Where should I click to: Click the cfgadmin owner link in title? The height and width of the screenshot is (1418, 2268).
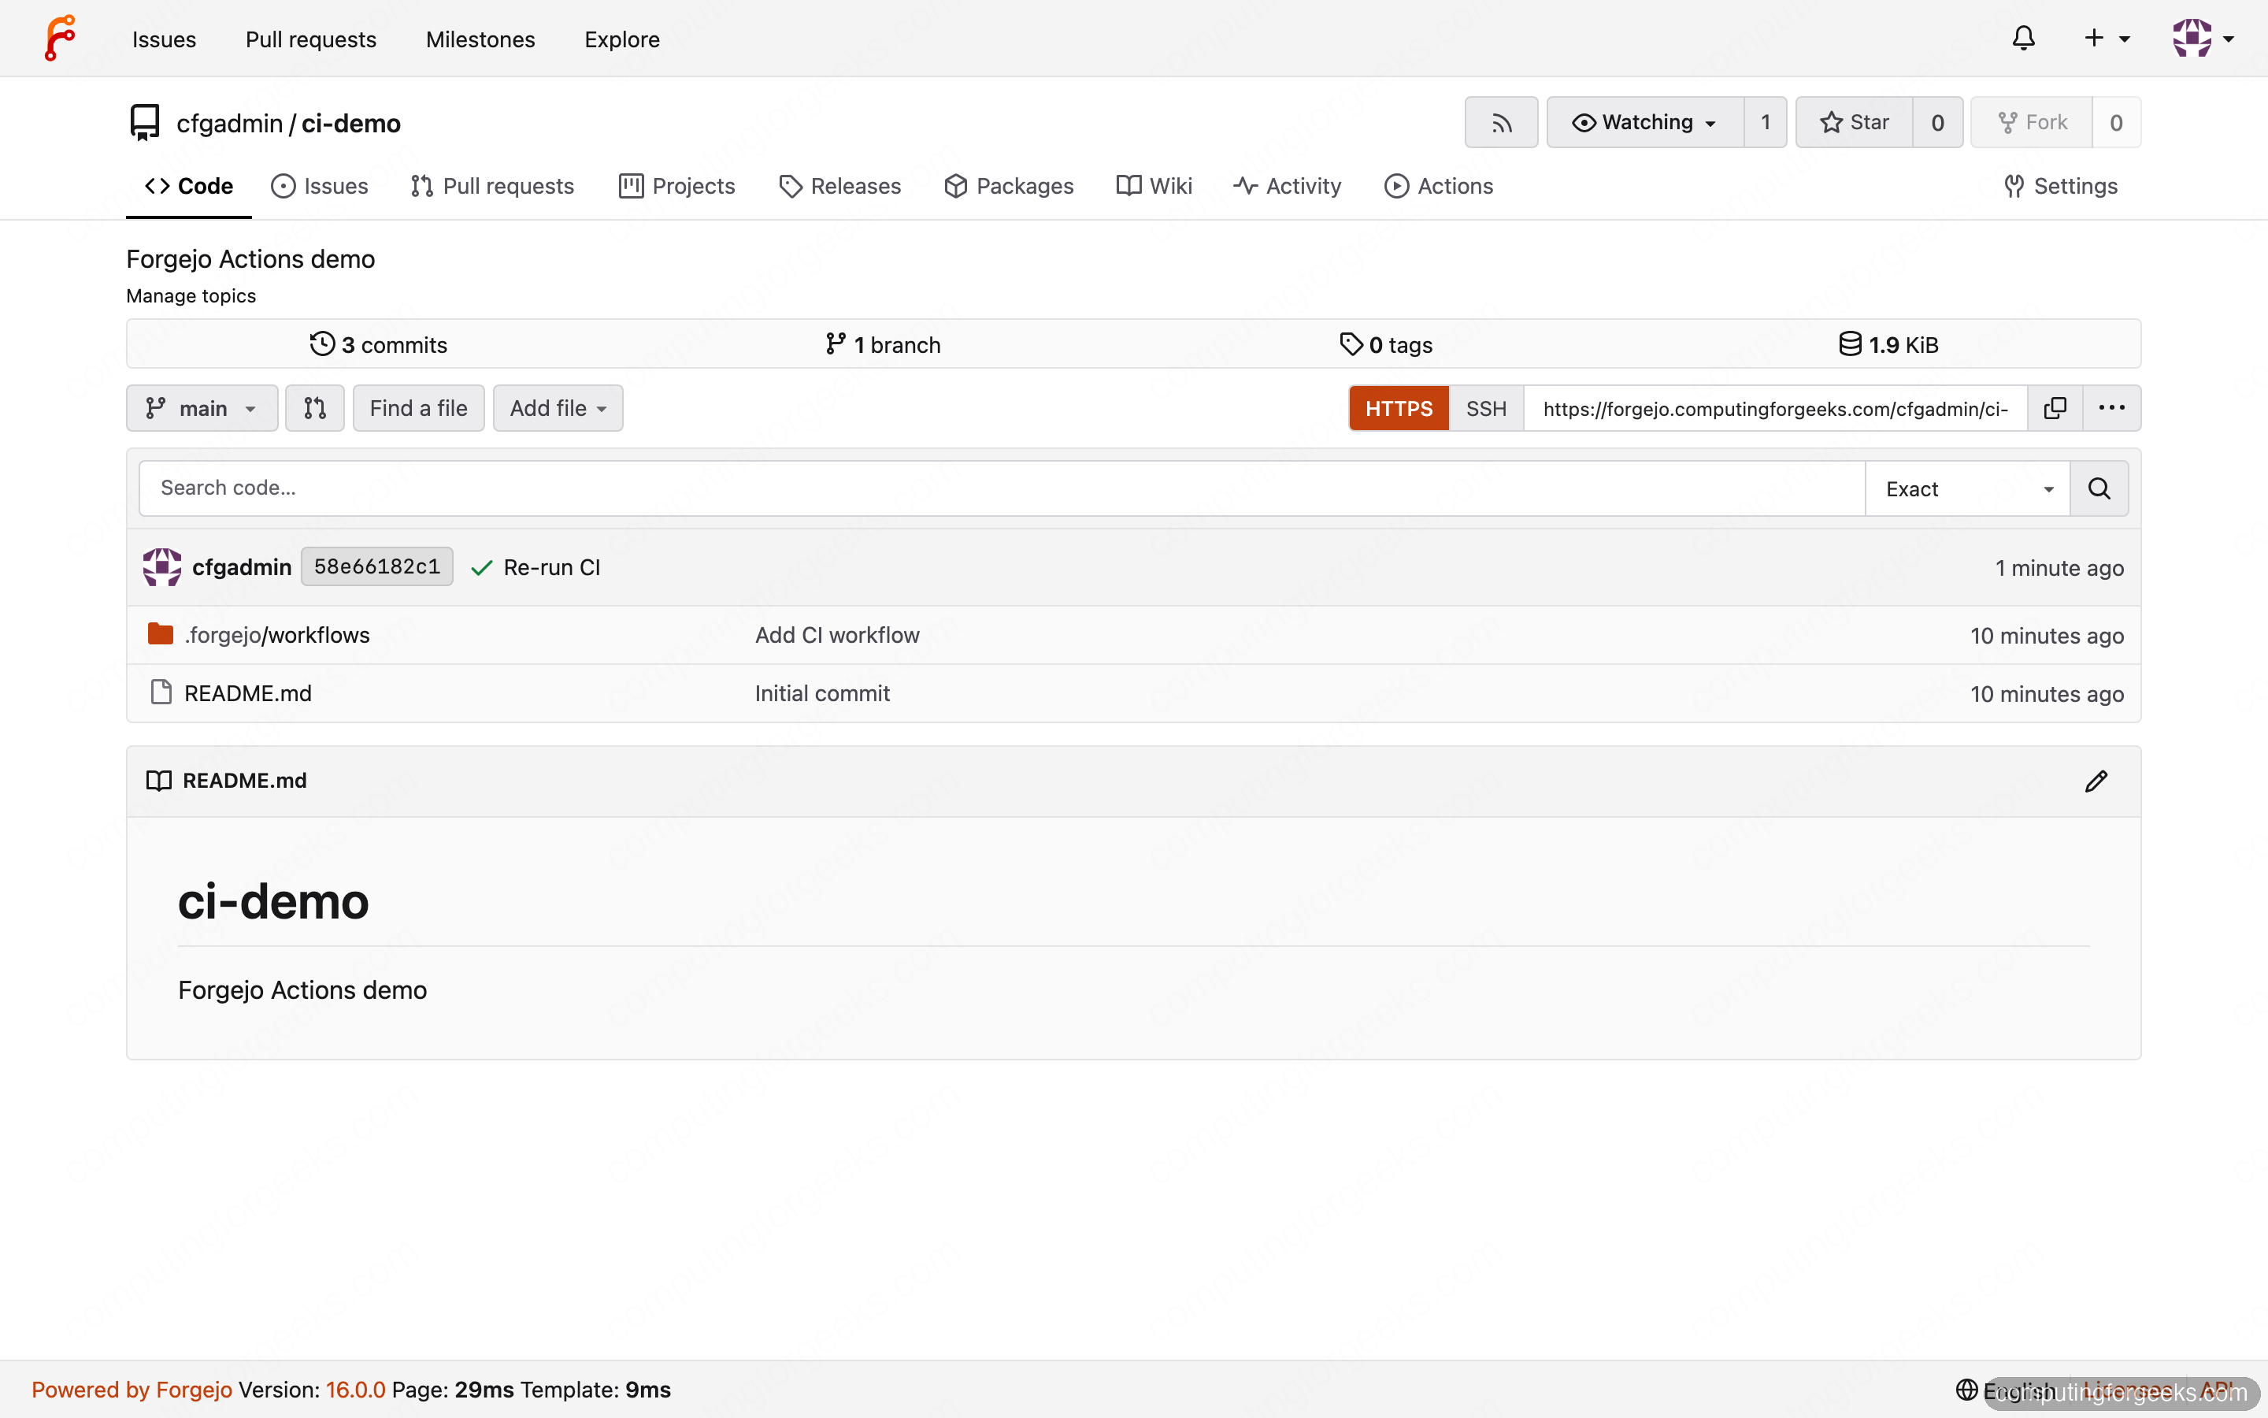[x=230, y=124]
